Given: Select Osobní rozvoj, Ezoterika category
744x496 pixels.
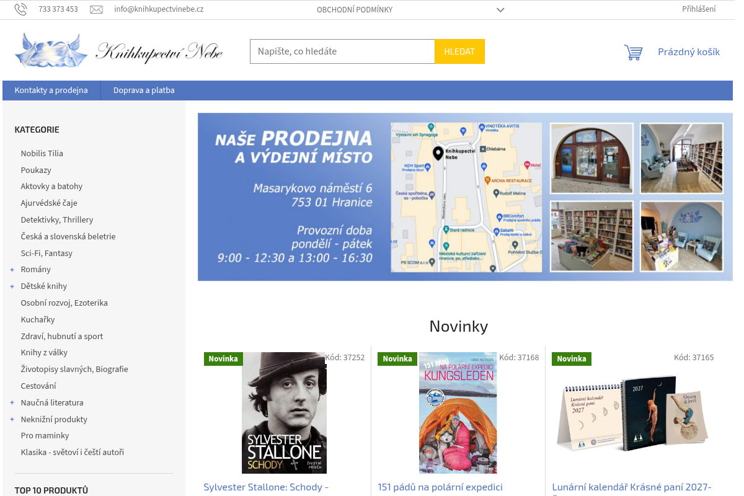Looking at the screenshot, I should click(64, 303).
